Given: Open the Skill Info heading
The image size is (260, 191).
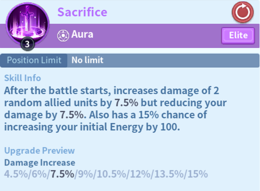Looking at the screenshot, I should coord(22,78).
